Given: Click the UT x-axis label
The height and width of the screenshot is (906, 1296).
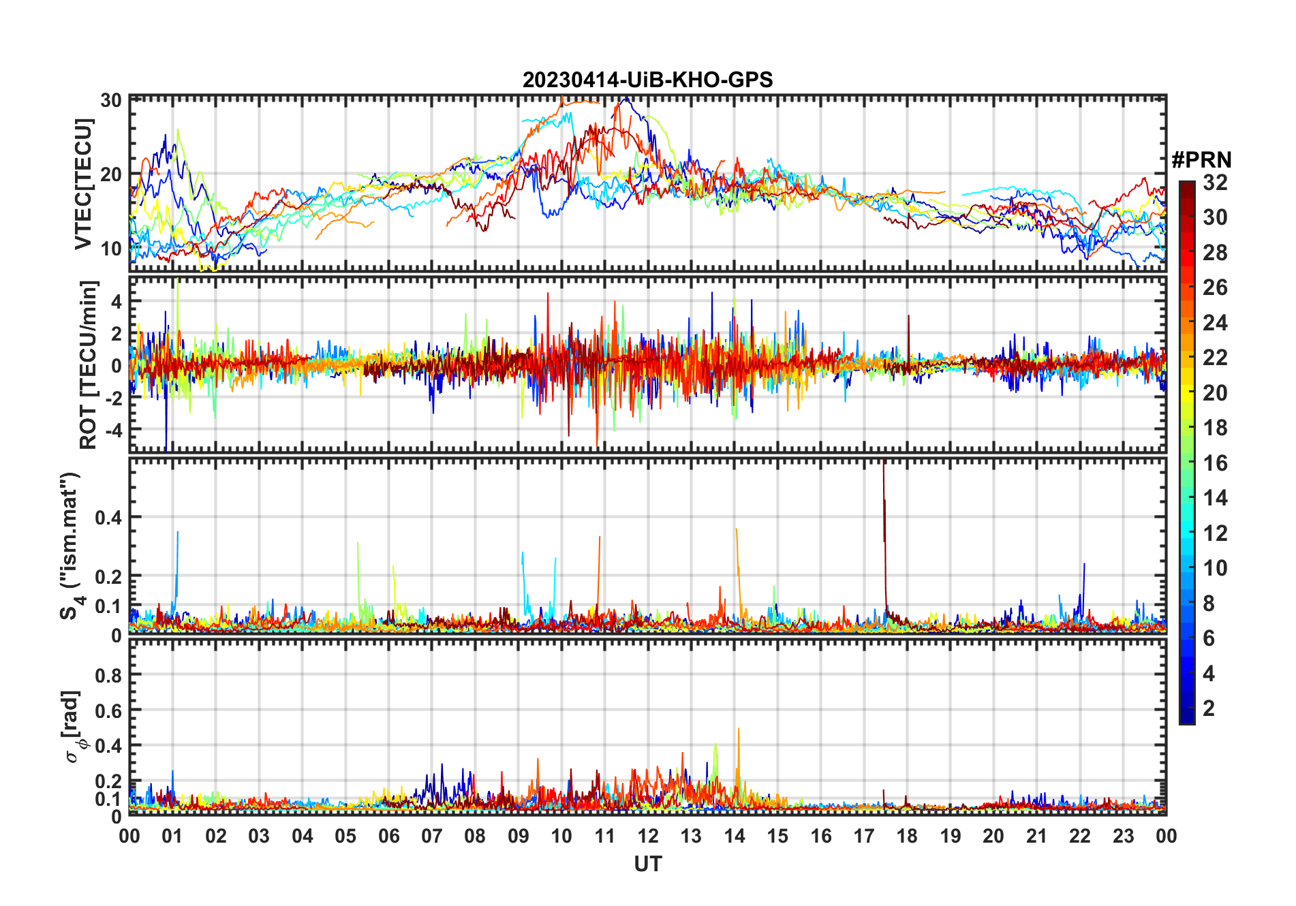Looking at the screenshot, I should click(647, 864).
